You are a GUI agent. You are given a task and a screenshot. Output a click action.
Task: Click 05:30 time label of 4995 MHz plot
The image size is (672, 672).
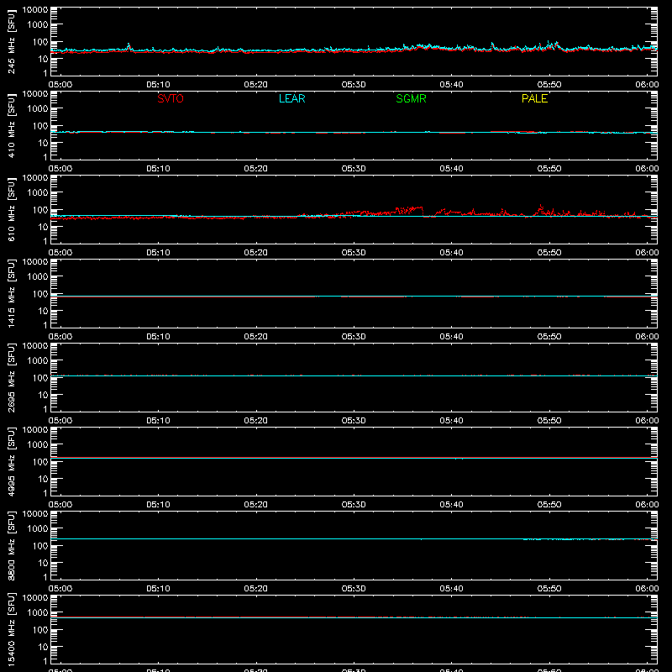coord(354,505)
